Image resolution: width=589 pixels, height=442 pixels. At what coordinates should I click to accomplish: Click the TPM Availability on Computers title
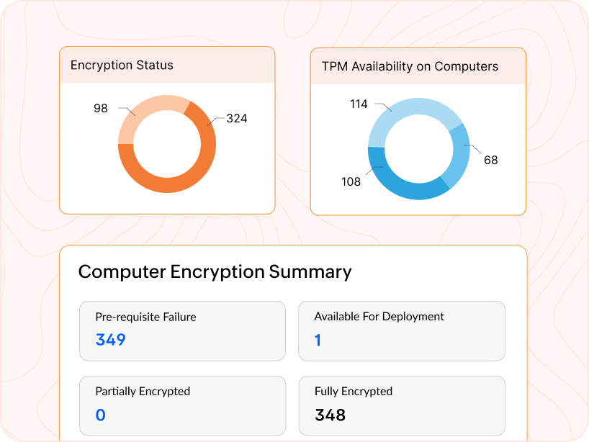tap(410, 66)
